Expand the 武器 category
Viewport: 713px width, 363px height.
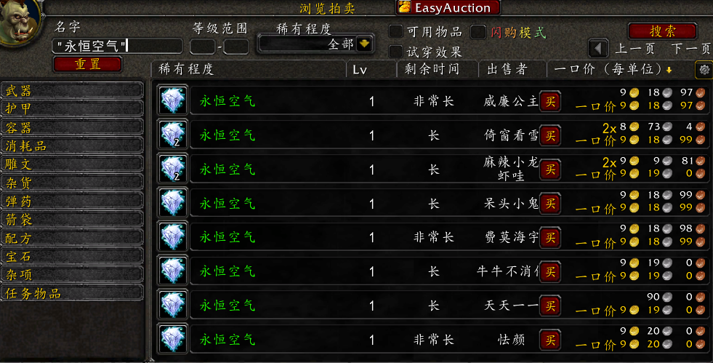click(x=72, y=90)
